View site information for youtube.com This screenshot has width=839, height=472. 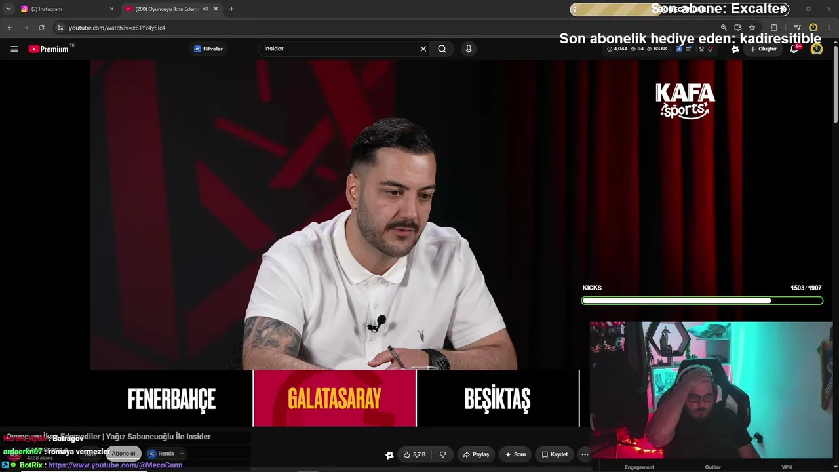coord(60,28)
